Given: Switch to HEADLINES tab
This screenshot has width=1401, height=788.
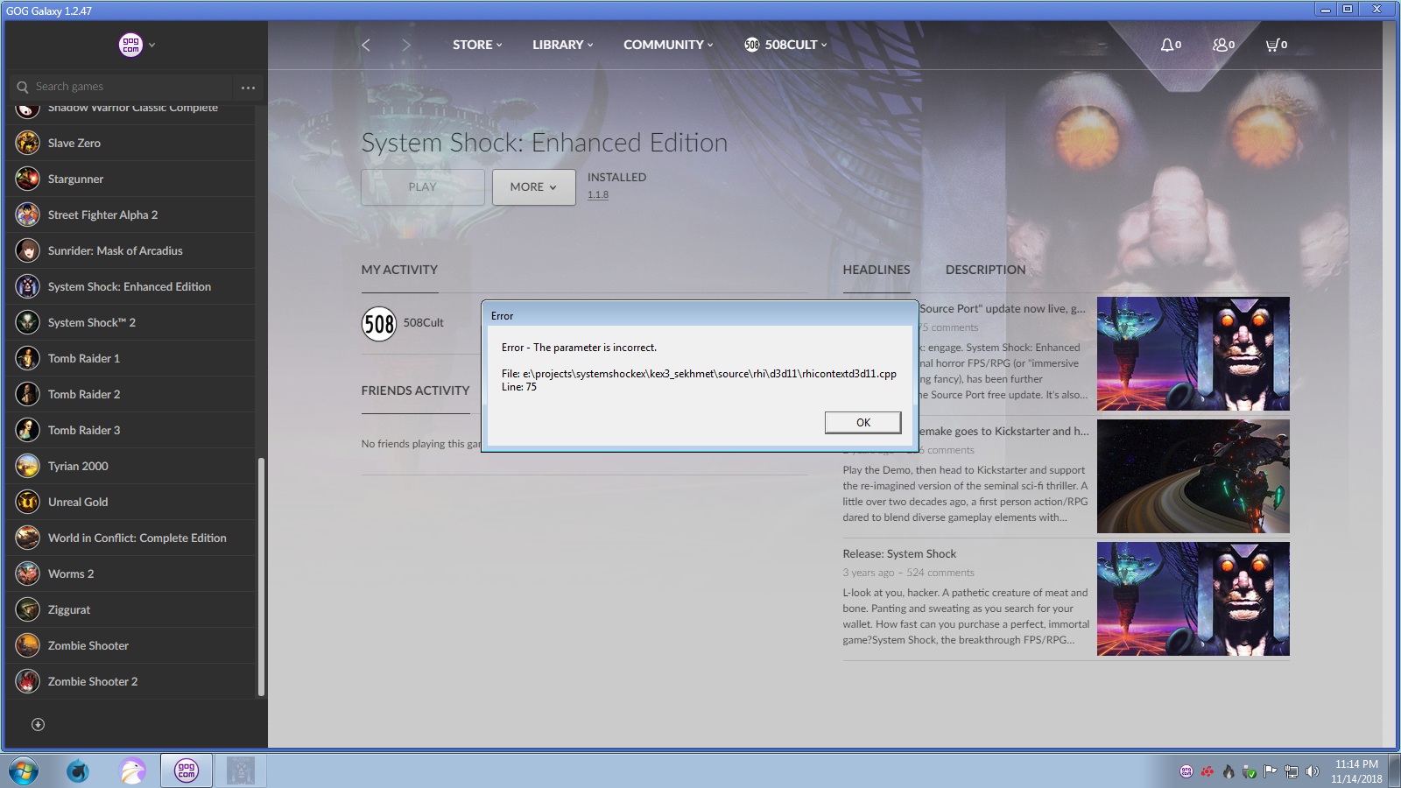Looking at the screenshot, I should tap(877, 270).
